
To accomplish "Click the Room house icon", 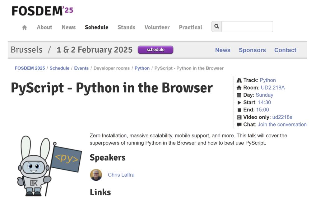I will point(239,87).
